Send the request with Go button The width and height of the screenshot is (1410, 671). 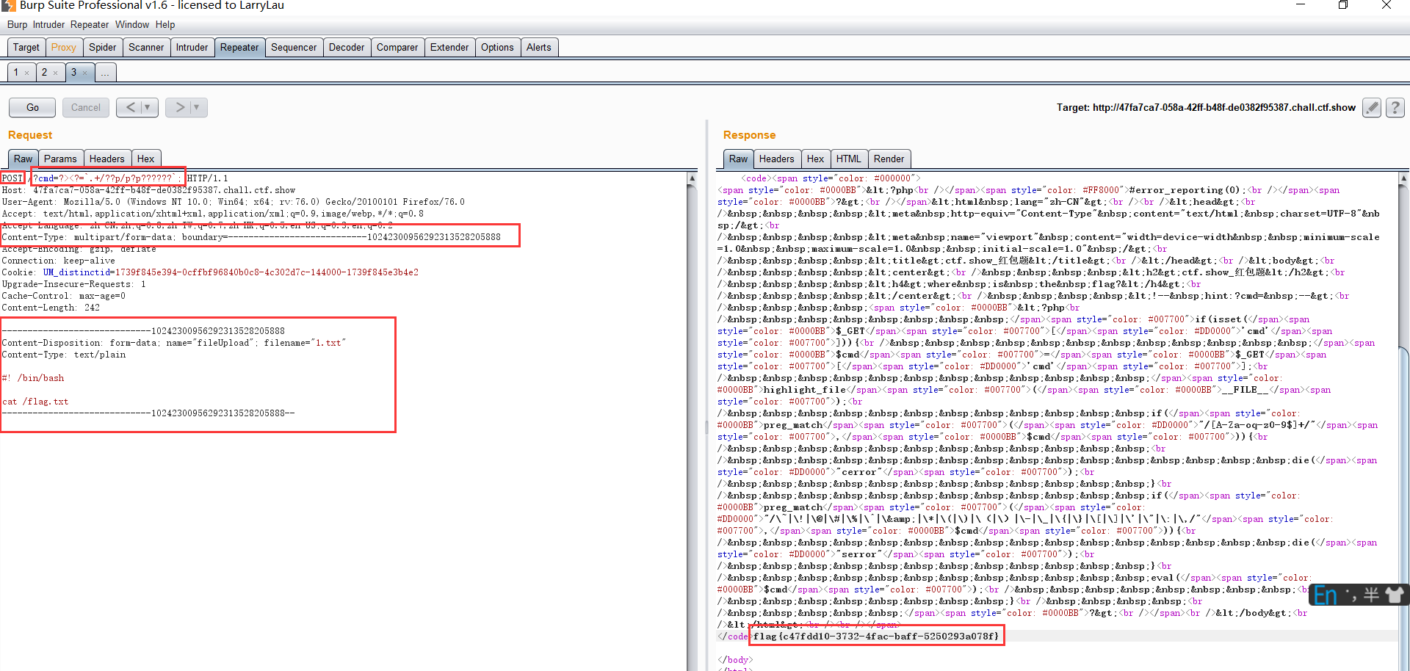(32, 107)
